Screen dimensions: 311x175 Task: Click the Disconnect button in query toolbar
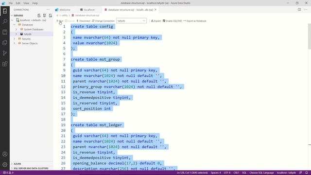(83, 21)
